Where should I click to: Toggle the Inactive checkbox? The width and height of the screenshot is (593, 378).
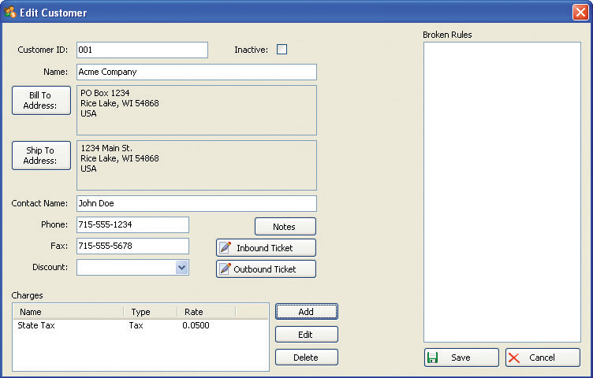tap(282, 50)
